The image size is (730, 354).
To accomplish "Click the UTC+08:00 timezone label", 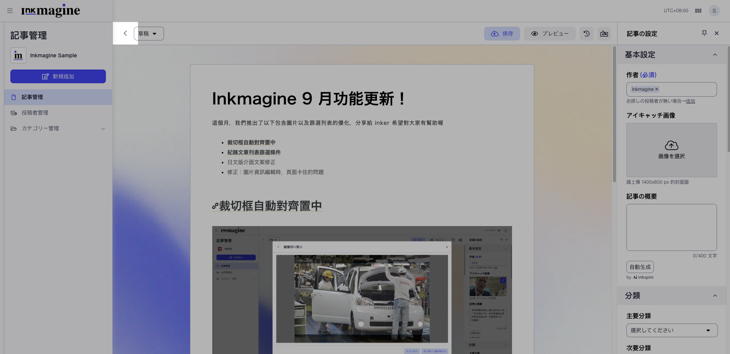I will point(676,11).
